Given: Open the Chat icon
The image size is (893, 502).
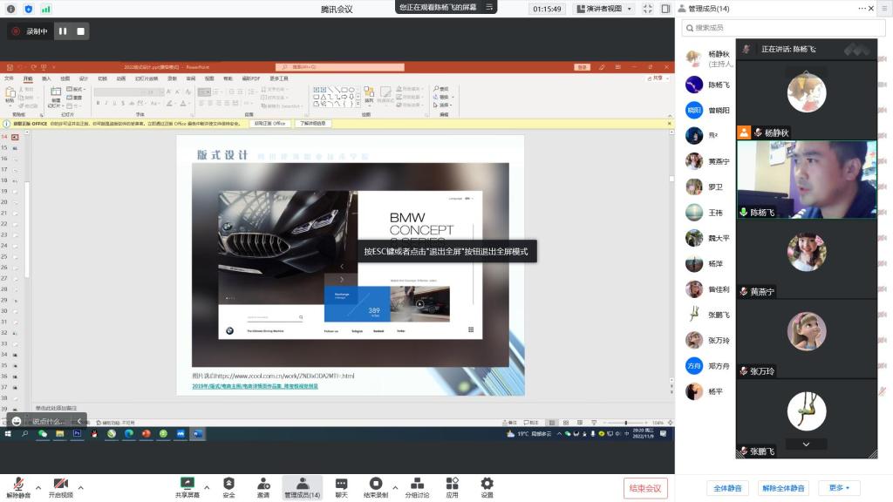Looking at the screenshot, I should (341, 488).
